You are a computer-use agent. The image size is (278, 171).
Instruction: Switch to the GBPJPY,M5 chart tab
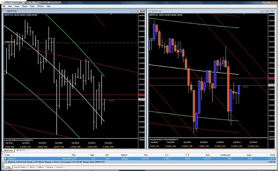point(8,150)
